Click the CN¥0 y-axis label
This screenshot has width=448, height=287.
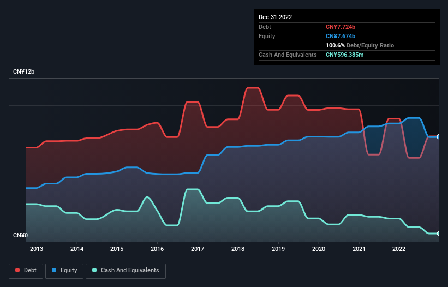click(x=21, y=235)
